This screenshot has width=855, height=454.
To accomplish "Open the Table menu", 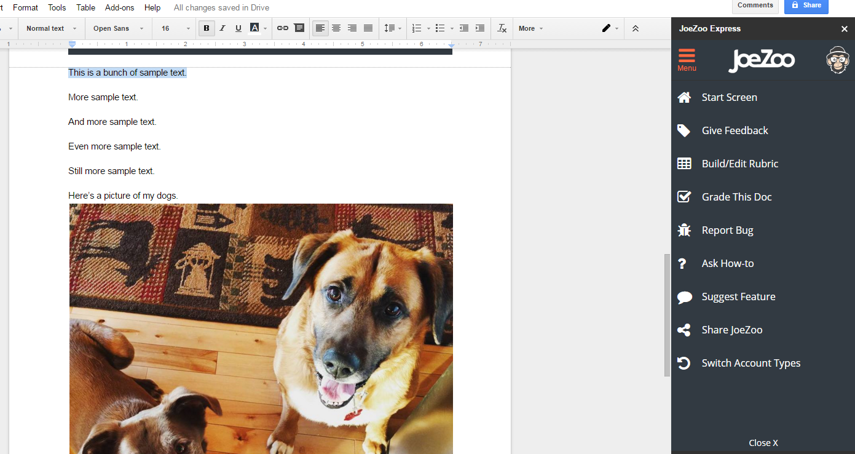I will point(86,7).
